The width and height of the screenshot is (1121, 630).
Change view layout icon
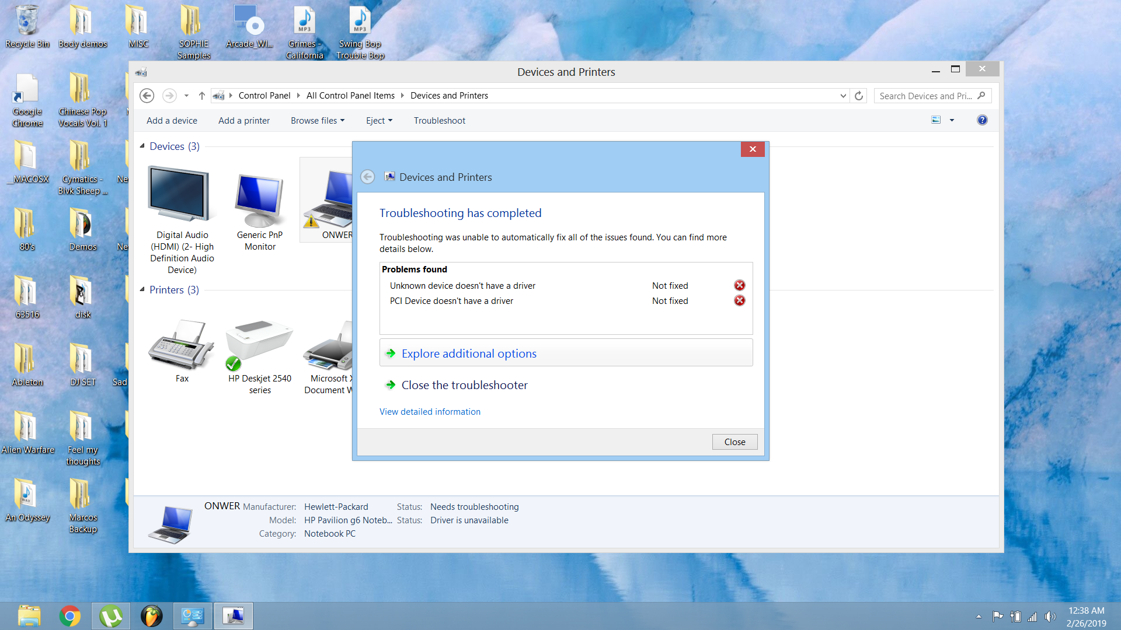936,120
